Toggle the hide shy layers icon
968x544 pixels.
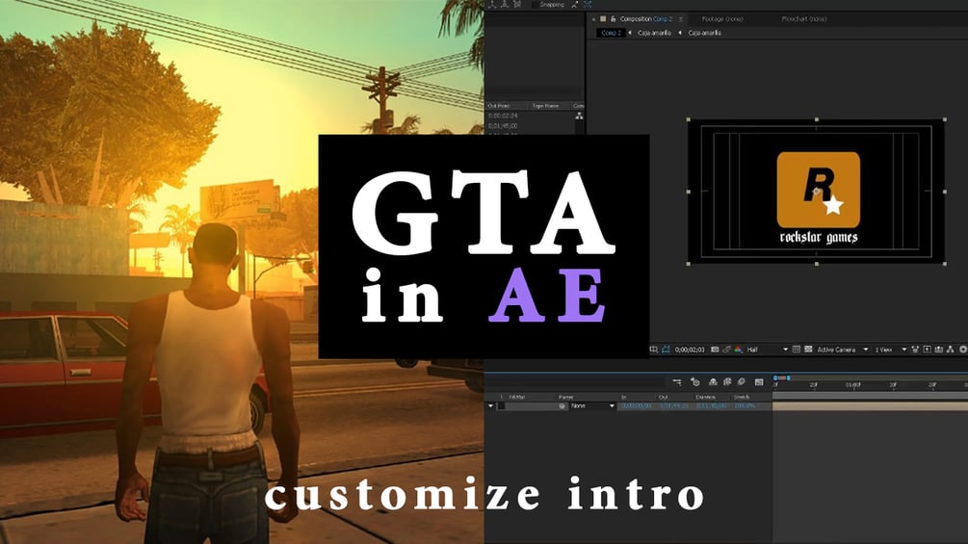(x=713, y=382)
